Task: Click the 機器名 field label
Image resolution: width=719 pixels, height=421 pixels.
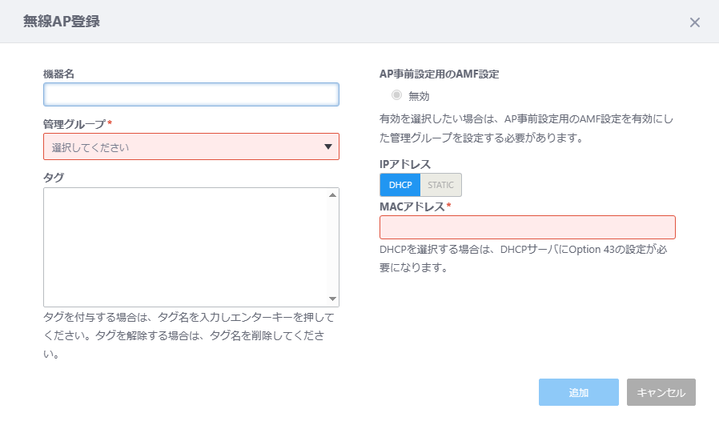Action: [x=58, y=74]
